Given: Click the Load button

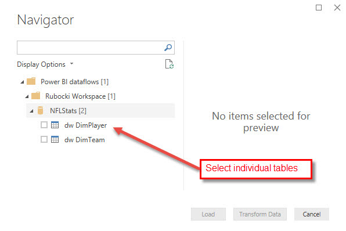Looking at the screenshot, I should (208, 214).
